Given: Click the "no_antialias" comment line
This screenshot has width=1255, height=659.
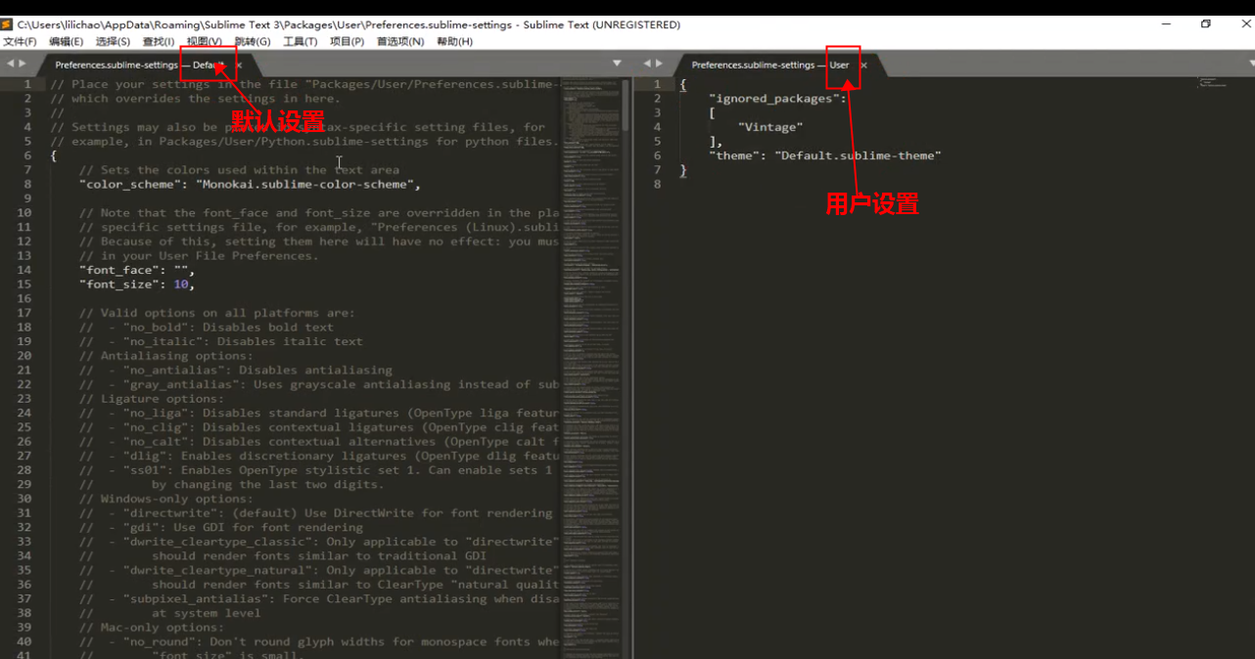Looking at the screenshot, I should point(236,371).
